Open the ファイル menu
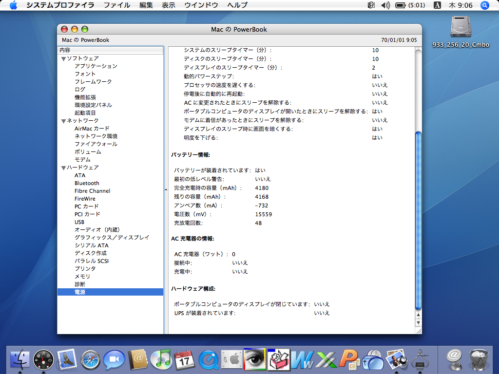This screenshot has height=374, width=499. point(117,5)
